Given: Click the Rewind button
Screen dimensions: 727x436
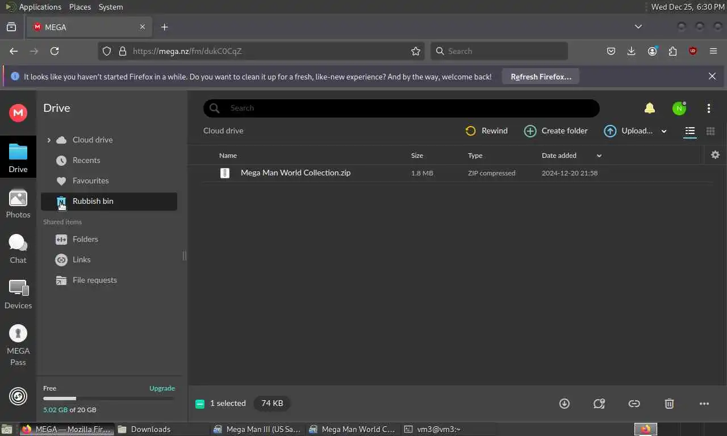Looking at the screenshot, I should [486, 131].
